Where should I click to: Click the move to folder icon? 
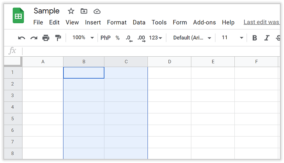(x=84, y=11)
